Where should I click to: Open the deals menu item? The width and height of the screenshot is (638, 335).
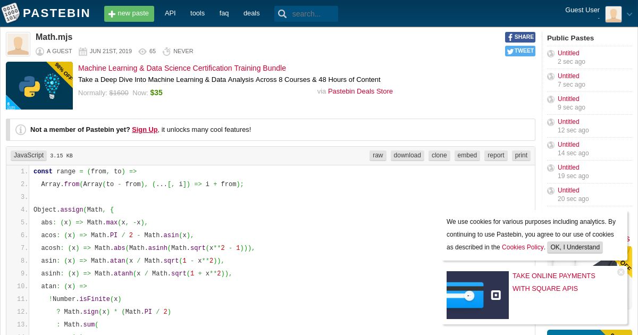251,13
